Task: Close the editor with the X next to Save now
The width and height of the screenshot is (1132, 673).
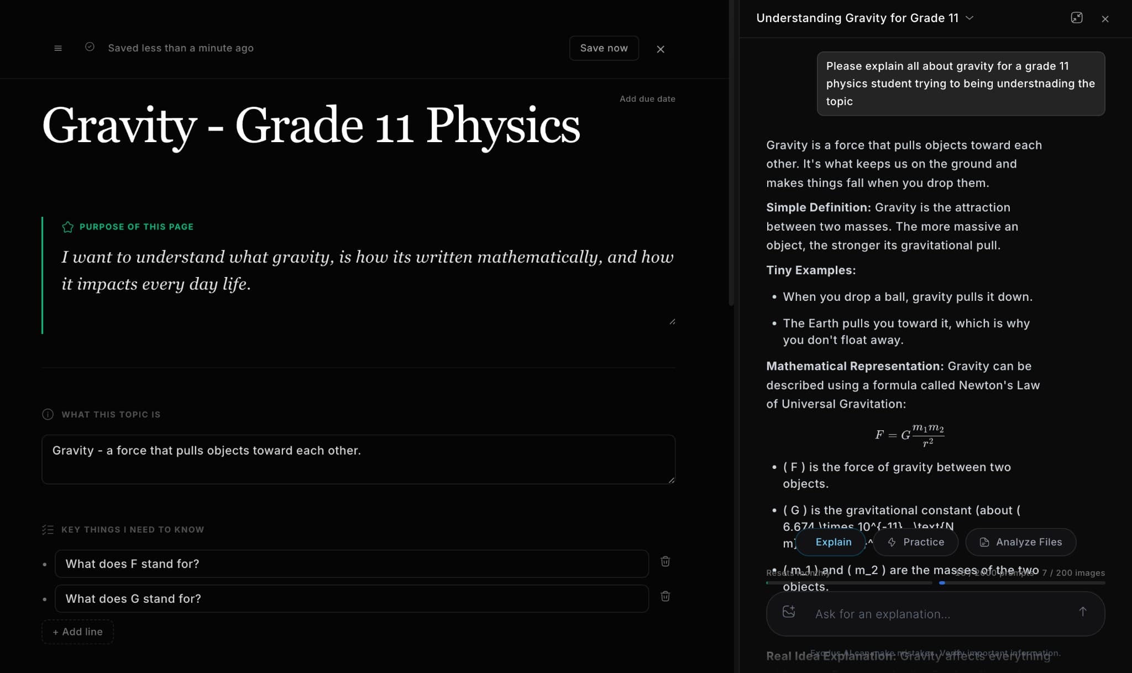Action: (x=661, y=49)
